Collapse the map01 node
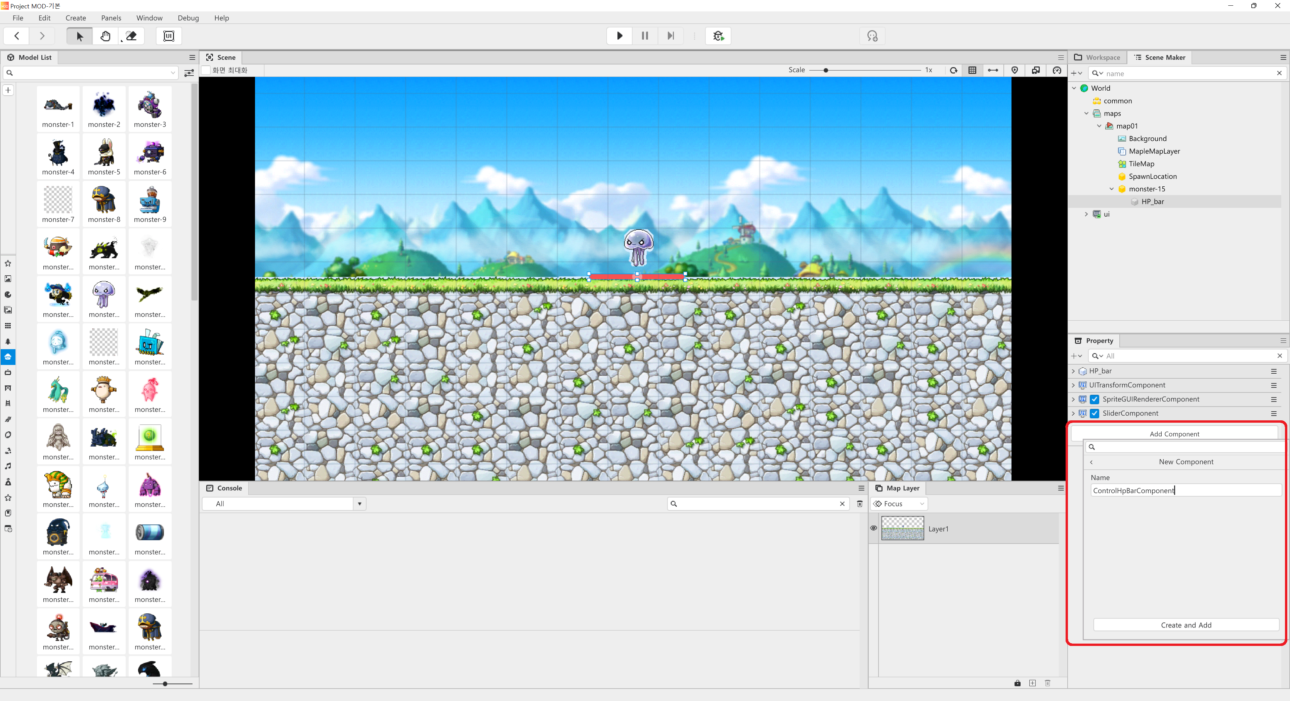1290x701 pixels. point(1099,126)
